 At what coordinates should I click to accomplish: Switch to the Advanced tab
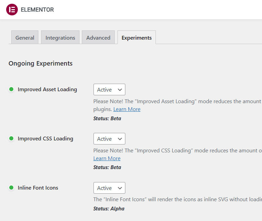coord(98,38)
